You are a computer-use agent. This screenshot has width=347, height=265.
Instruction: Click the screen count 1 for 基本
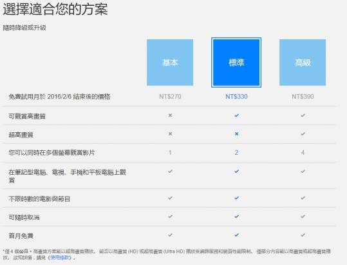tap(170, 152)
